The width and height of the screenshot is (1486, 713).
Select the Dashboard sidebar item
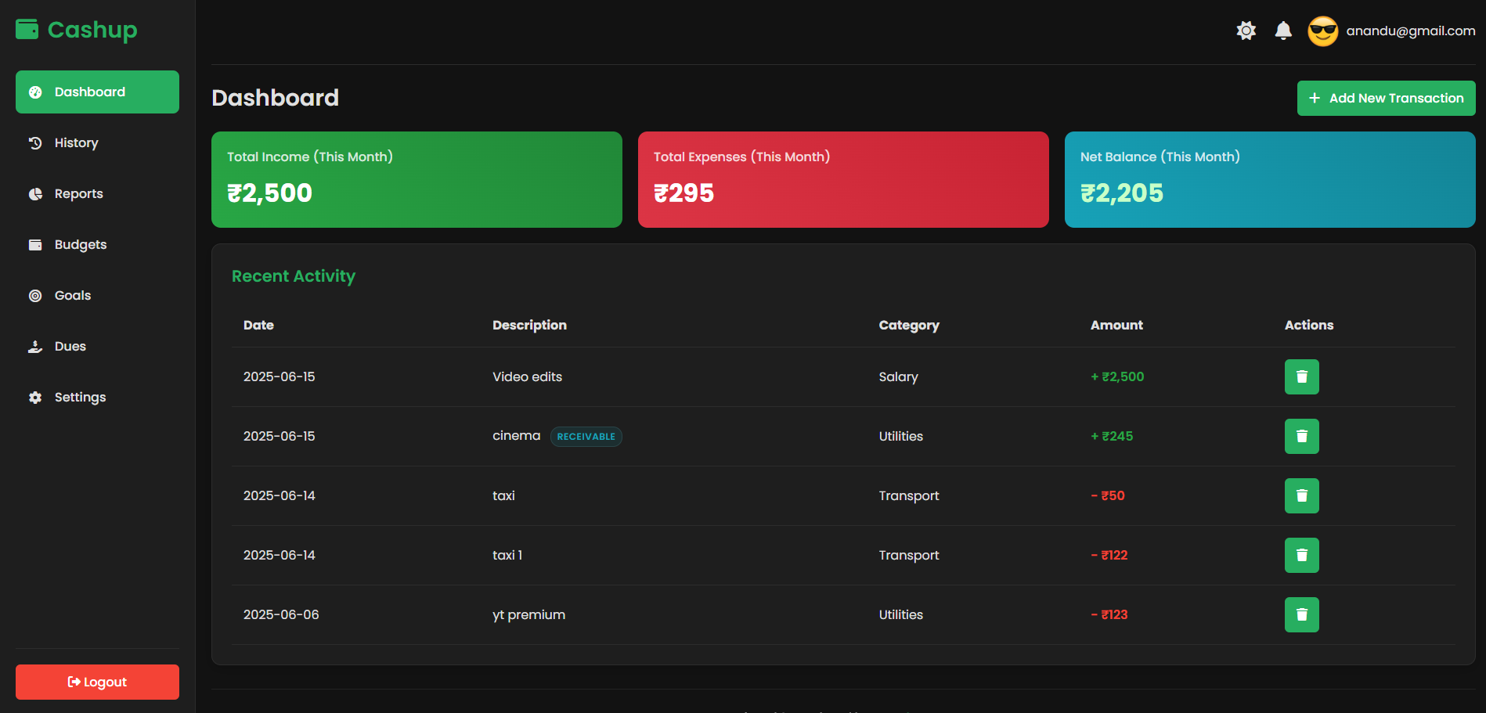click(x=97, y=92)
